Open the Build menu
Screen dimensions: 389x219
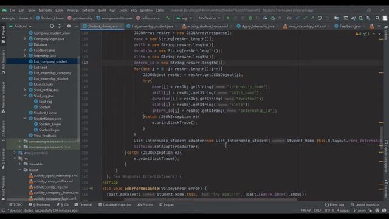(x=102, y=10)
